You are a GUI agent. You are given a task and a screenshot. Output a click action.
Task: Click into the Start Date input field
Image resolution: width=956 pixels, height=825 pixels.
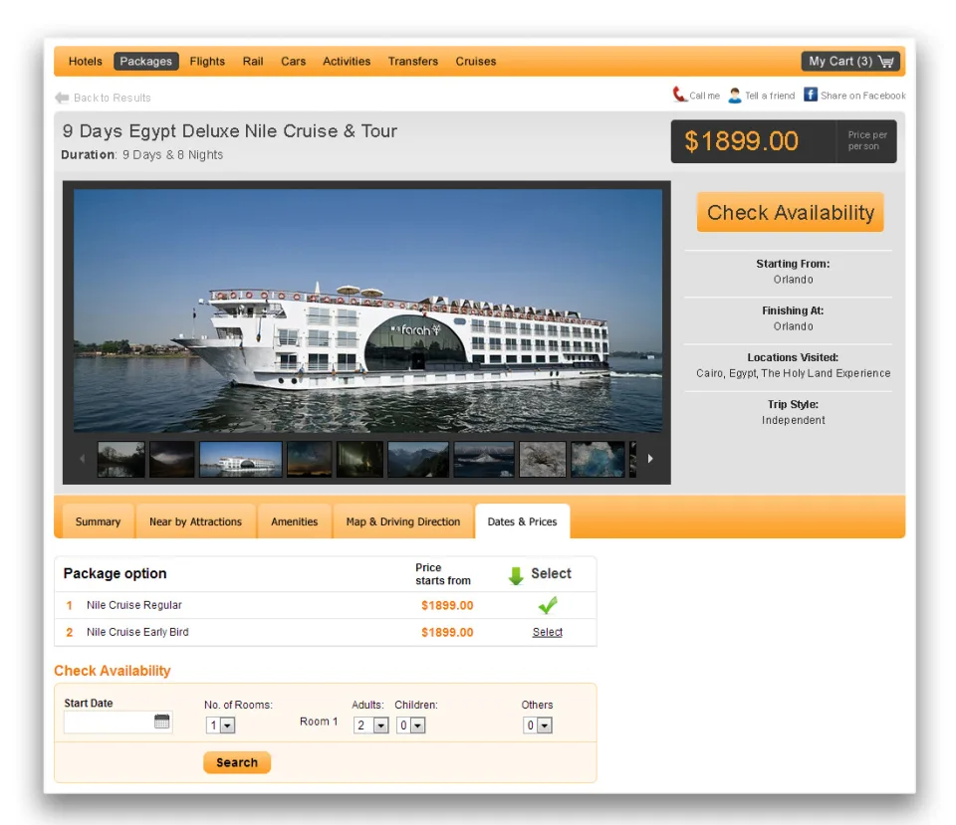(118, 722)
